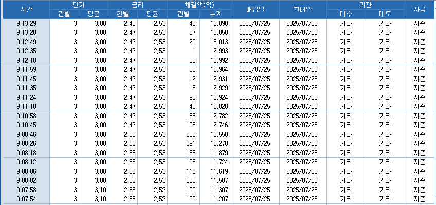The image size is (436, 205).
Task: Click cumulative amount 11,207
Action: 216,199
